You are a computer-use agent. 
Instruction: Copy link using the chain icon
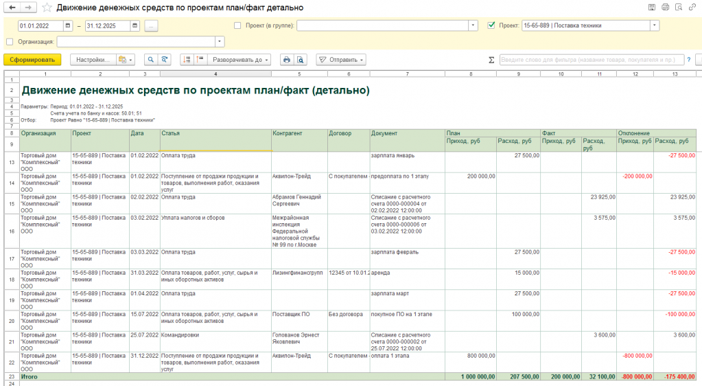[x=692, y=7]
